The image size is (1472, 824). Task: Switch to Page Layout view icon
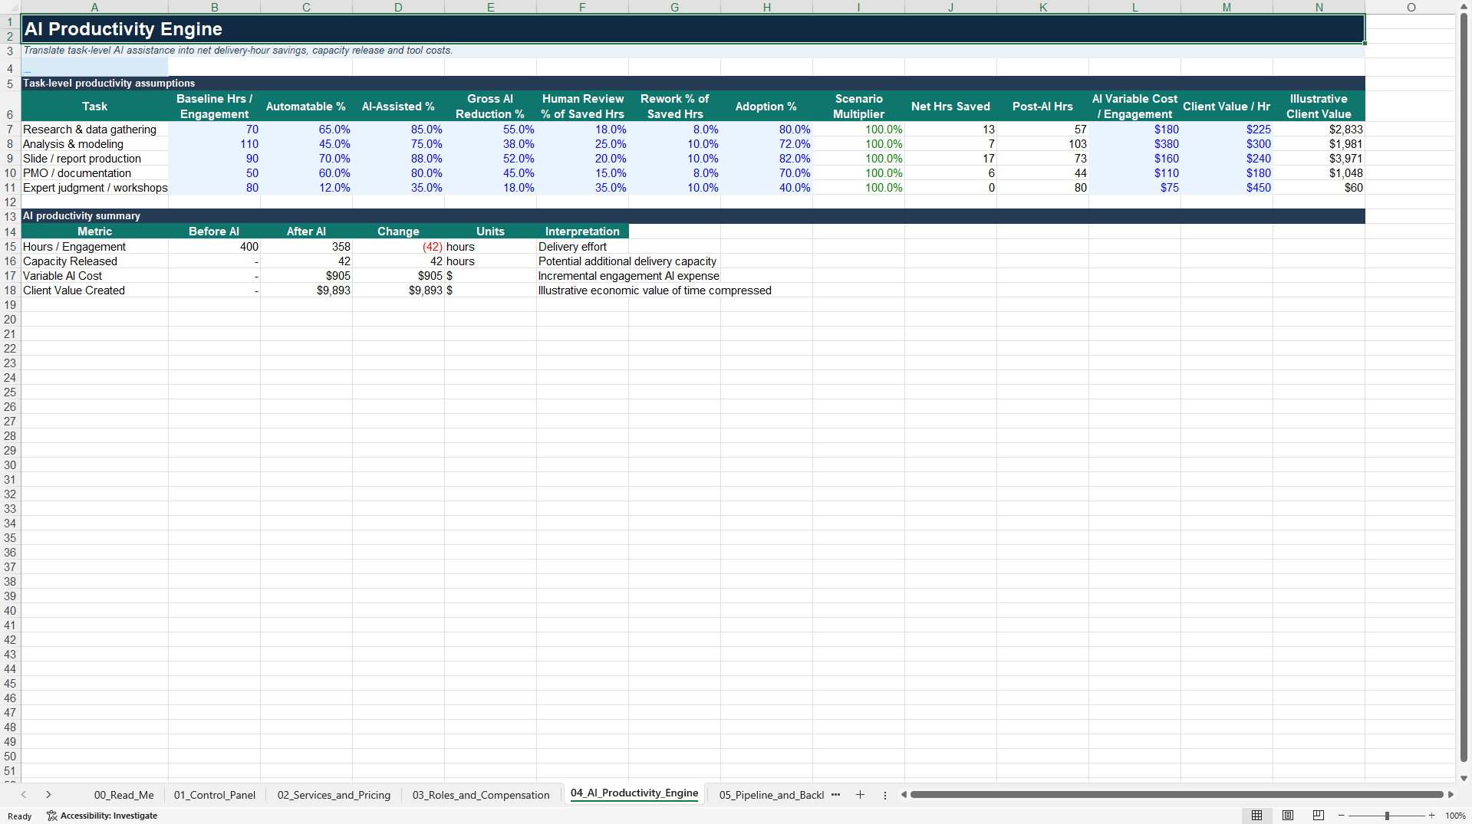[x=1288, y=816]
